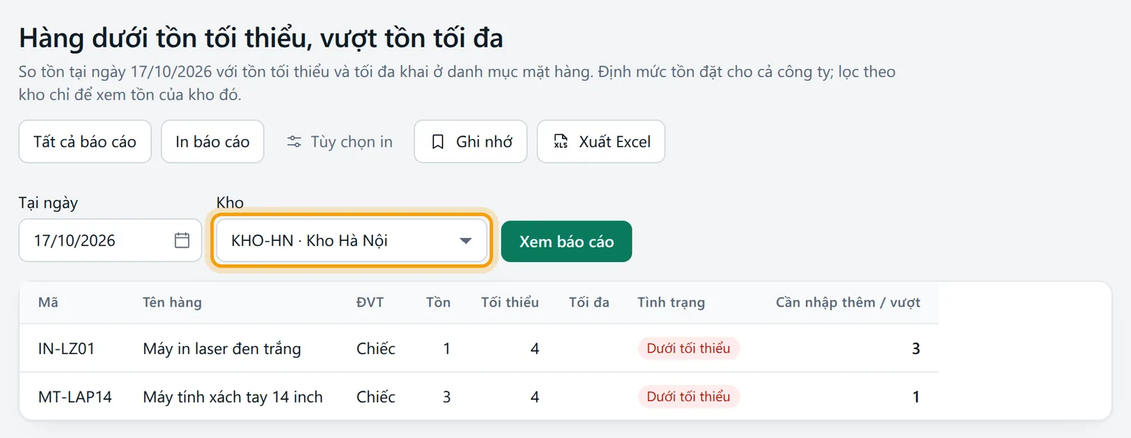Screen dimensions: 1131x438
Task: Click Chiếc unit in MT-LAP14 row
Action: pyautogui.click(x=376, y=397)
